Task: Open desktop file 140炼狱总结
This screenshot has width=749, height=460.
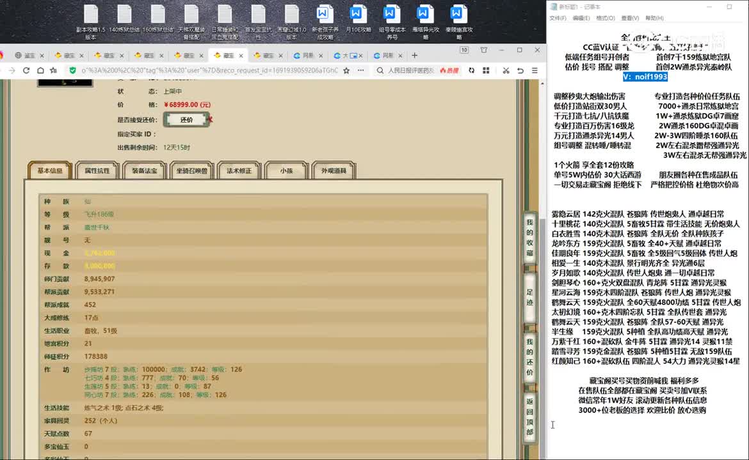Action: [x=124, y=19]
